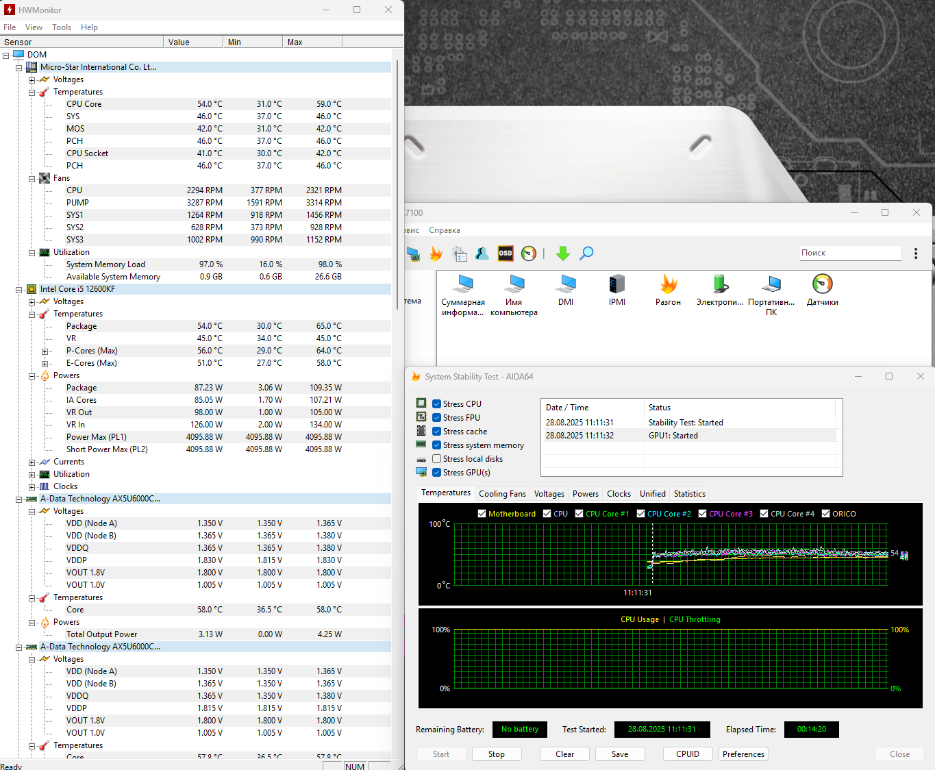935x770 pixels.
Task: Toggle the Motherboard graph checkbox
Action: click(482, 514)
